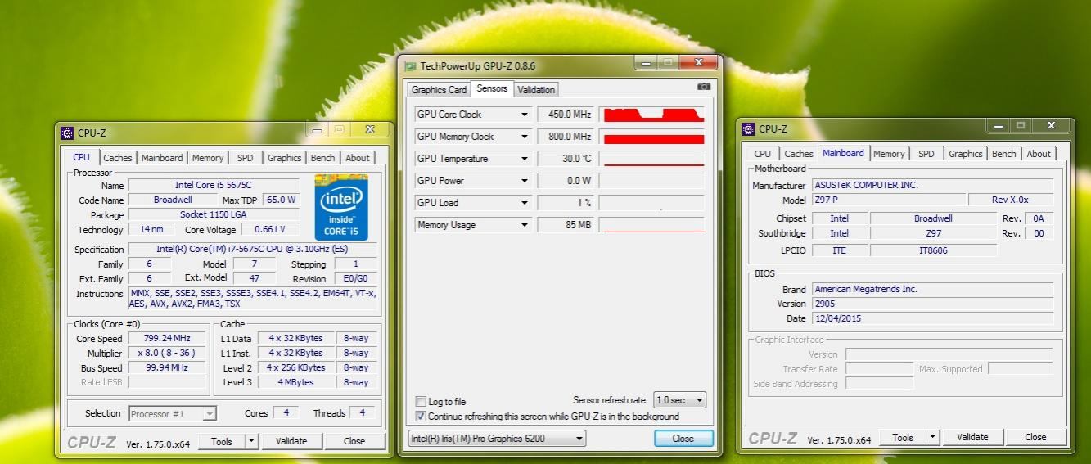Viewport: 1091px width, 464px height.
Task: Click GPU Memory Clock history graph
Action: point(653,137)
